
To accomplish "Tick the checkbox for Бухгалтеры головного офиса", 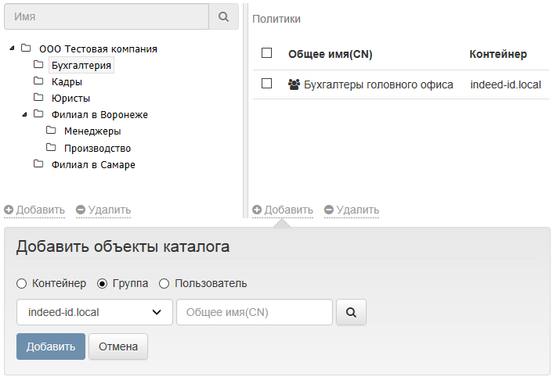I will [x=266, y=84].
